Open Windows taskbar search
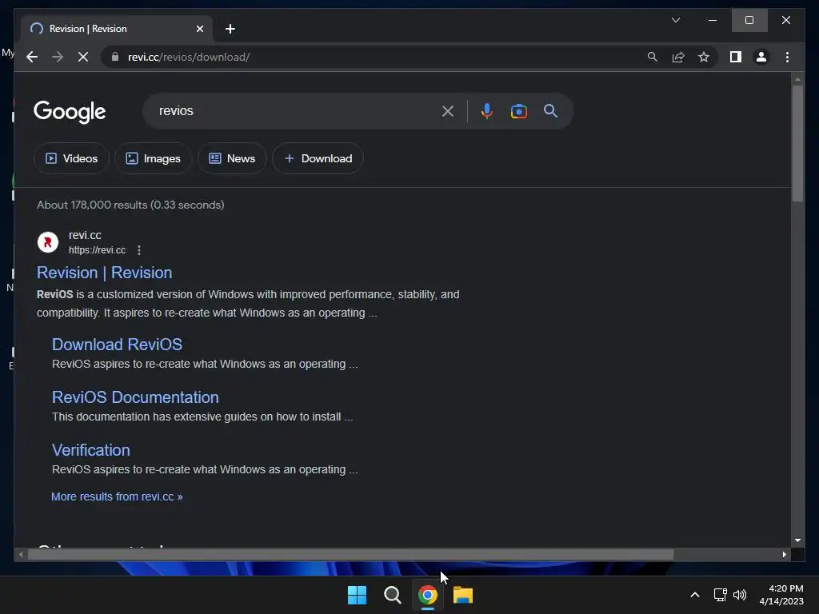The height and width of the screenshot is (614, 819). pyautogui.click(x=392, y=595)
